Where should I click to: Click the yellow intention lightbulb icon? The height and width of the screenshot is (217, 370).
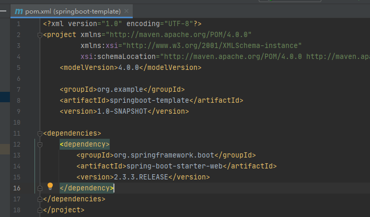coord(51,187)
